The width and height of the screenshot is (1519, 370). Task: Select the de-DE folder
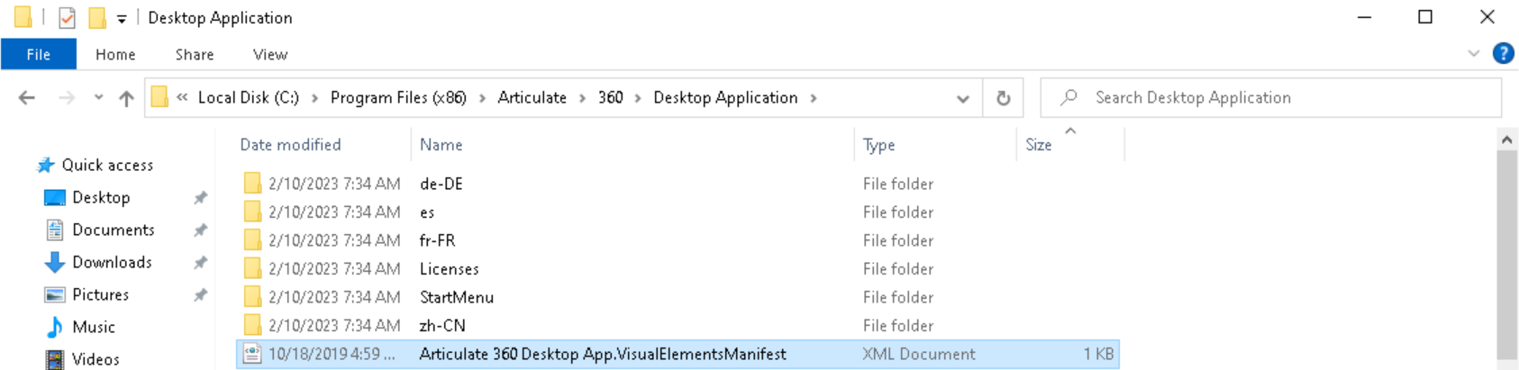[x=441, y=184]
